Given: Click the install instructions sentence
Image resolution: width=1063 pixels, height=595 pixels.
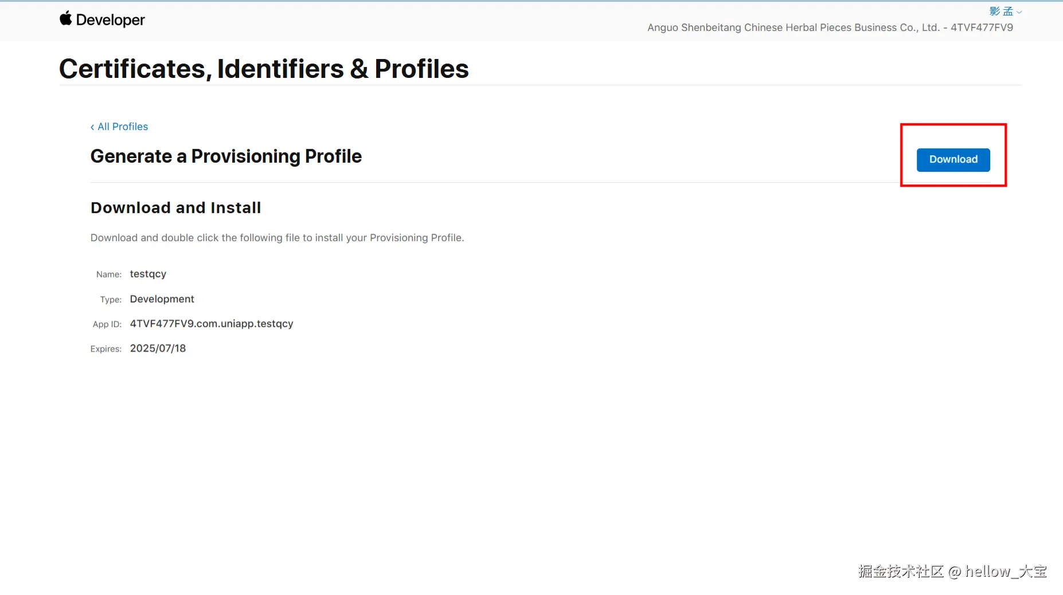Looking at the screenshot, I should coord(277,238).
